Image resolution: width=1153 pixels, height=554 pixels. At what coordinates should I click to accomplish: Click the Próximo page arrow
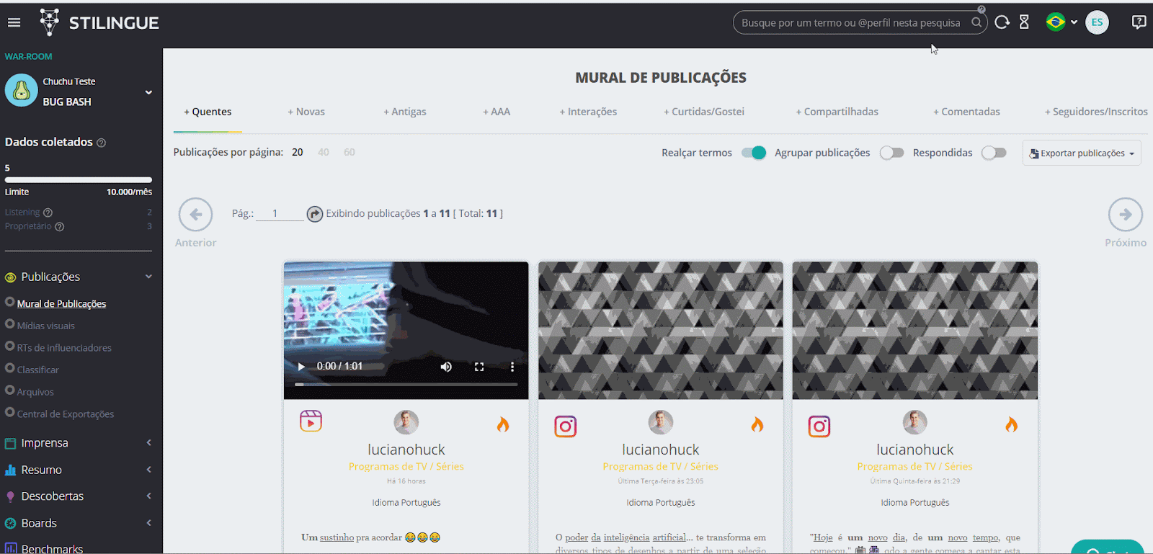tap(1125, 215)
